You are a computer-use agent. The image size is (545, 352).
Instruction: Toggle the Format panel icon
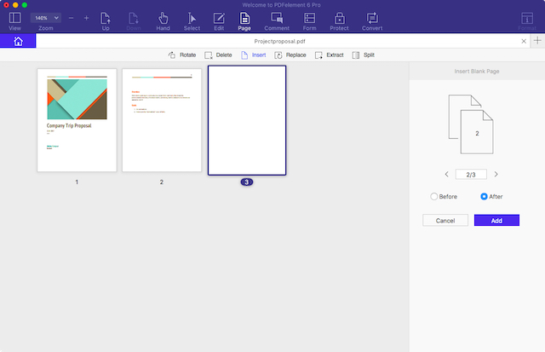pos(527,18)
